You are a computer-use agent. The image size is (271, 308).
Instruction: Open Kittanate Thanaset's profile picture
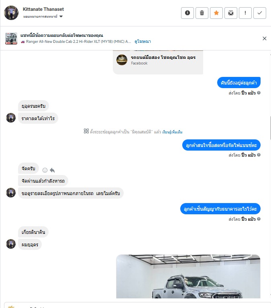[11, 13]
